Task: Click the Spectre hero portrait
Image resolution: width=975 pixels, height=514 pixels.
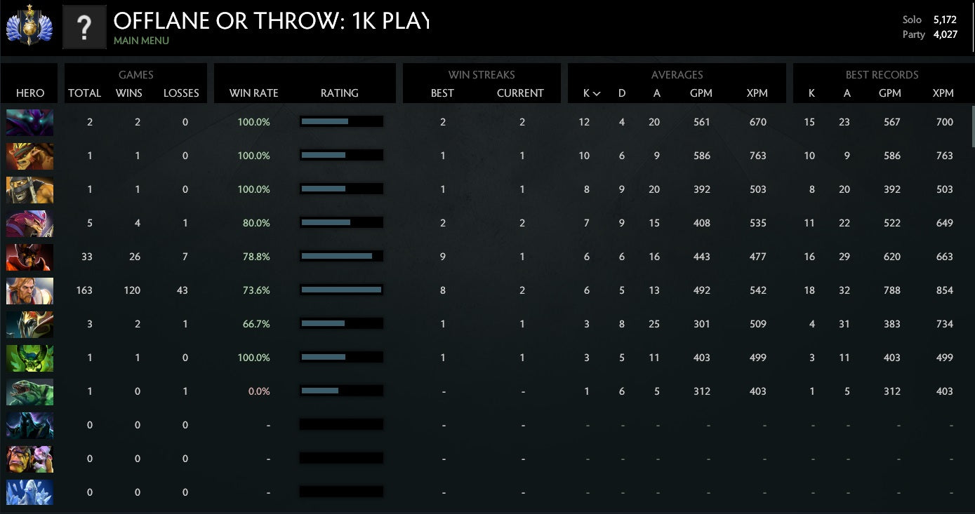Action: coord(29,122)
